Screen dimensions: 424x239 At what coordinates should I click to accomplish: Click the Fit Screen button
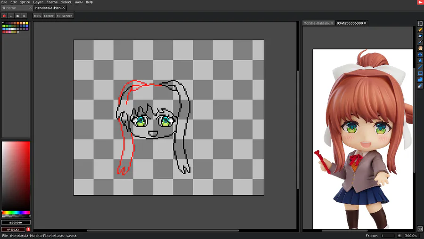(x=65, y=16)
